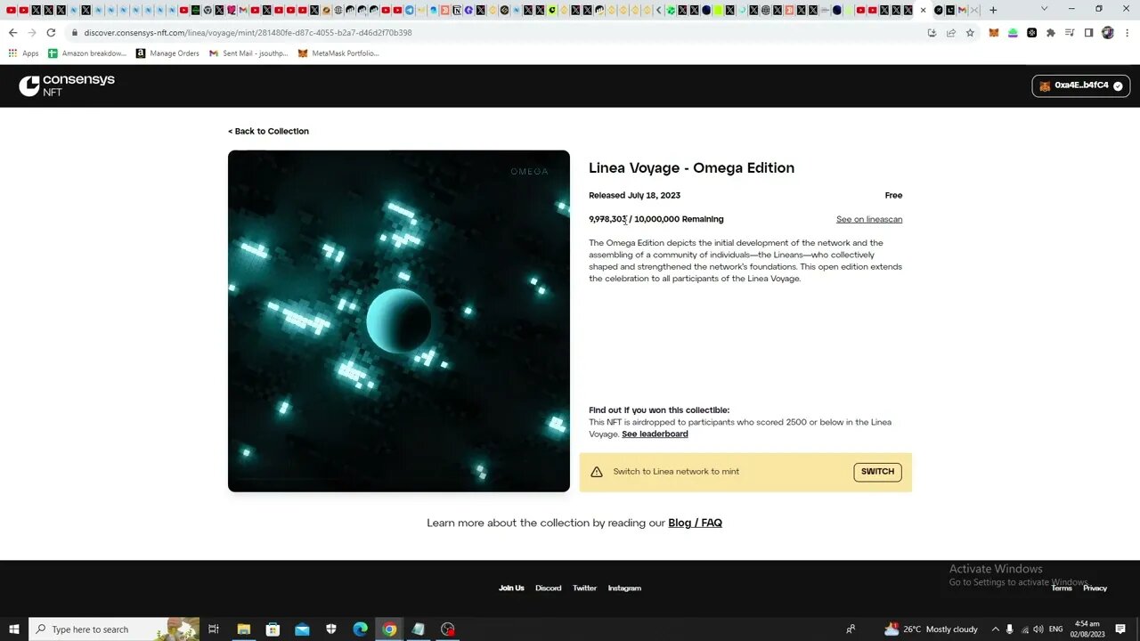Image resolution: width=1140 pixels, height=641 pixels.
Task: Open the weather widget showing 26°C
Action: point(931,629)
